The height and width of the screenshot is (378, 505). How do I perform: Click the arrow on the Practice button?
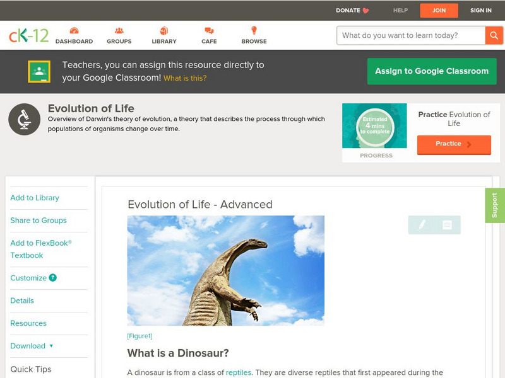[469, 144]
